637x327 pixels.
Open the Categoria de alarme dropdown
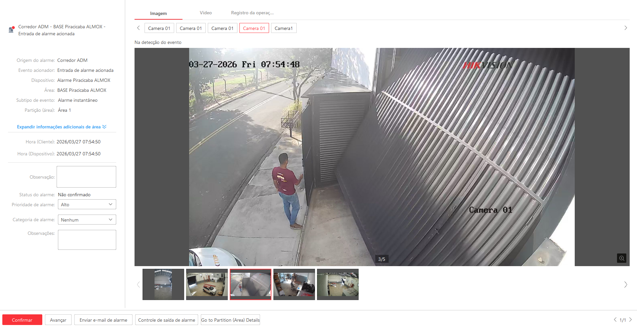click(x=87, y=220)
